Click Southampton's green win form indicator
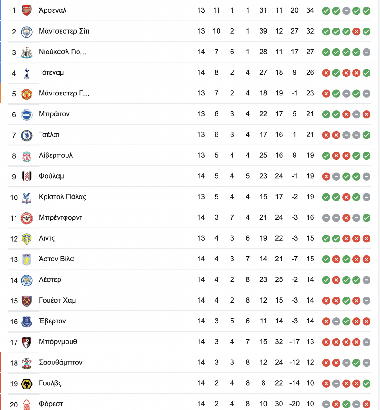The height and width of the screenshot is (410, 380). tap(357, 363)
